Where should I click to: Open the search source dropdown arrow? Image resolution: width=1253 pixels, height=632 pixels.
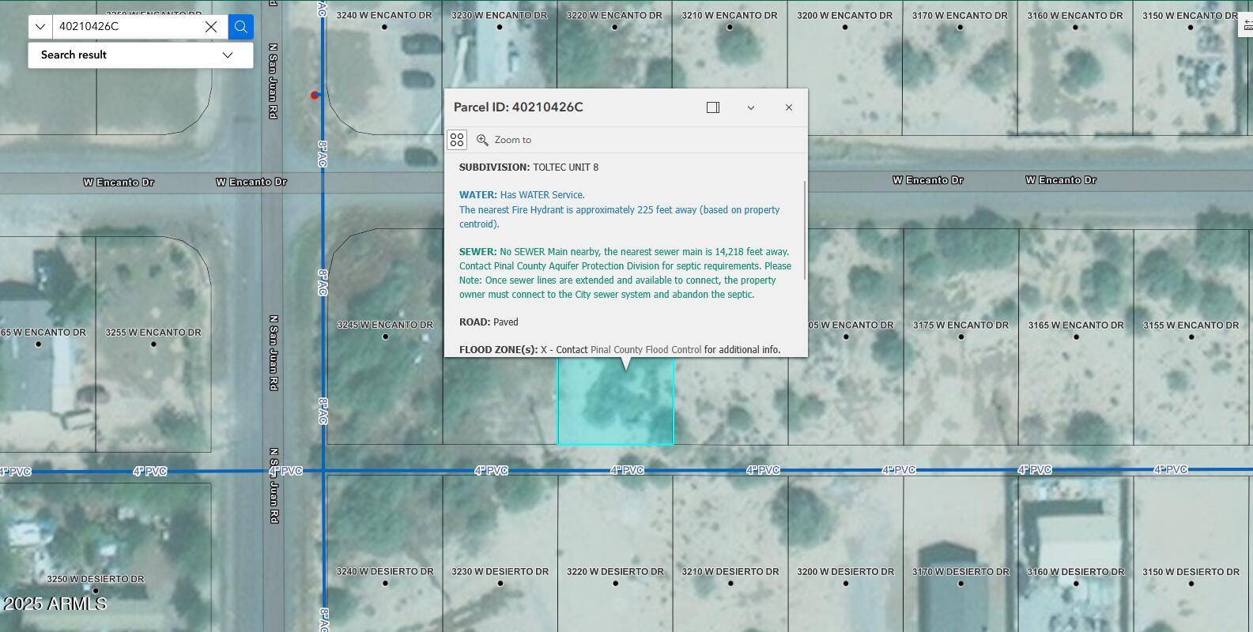point(40,27)
